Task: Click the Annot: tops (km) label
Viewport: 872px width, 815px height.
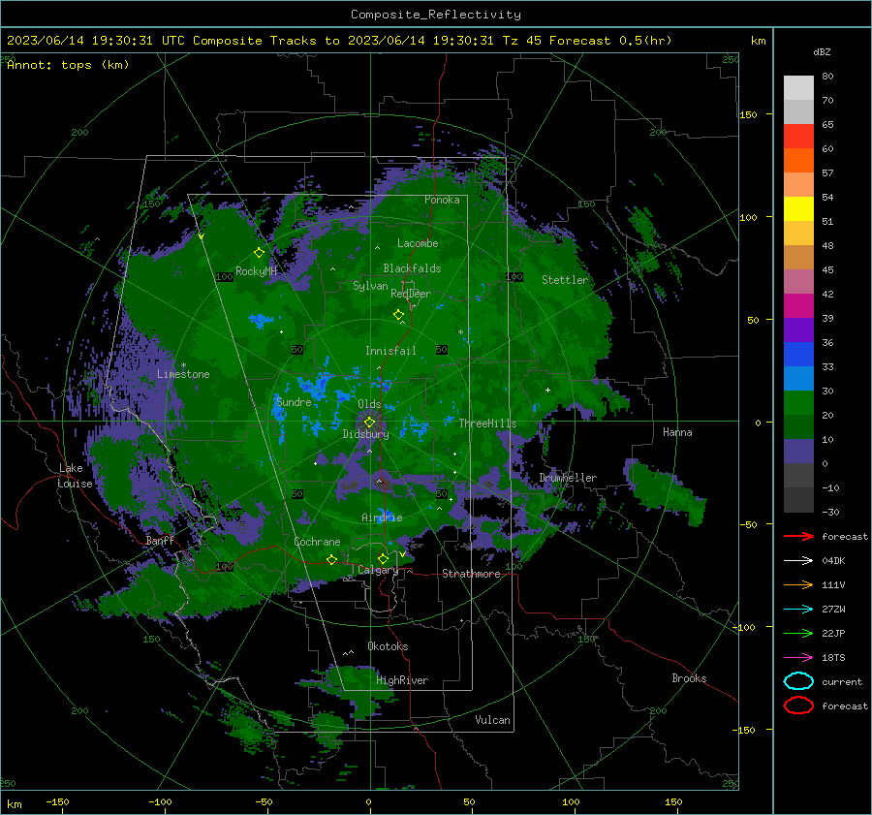Action: (68, 65)
